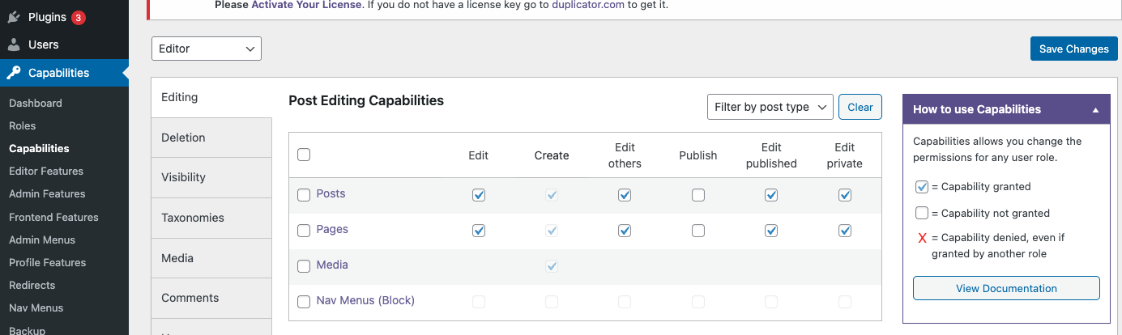Click the Capabilities key icon in sidebar
This screenshot has height=335, width=1122.
point(14,73)
